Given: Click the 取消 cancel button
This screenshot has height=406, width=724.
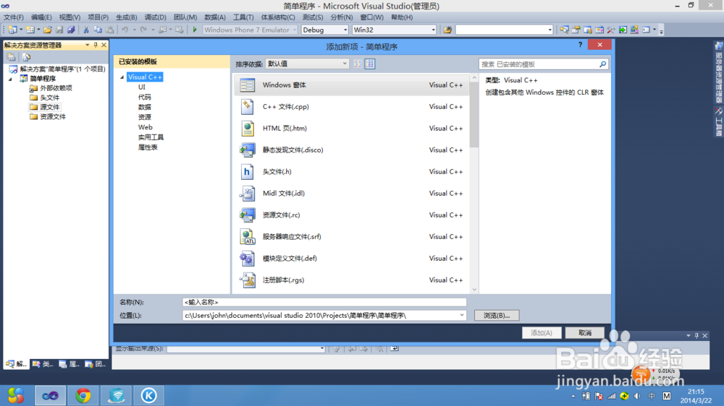Looking at the screenshot, I should click(x=584, y=333).
